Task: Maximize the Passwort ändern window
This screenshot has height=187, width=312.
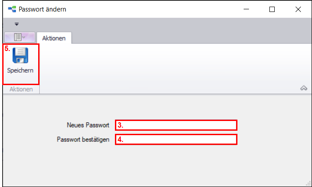Action: pos(272,9)
